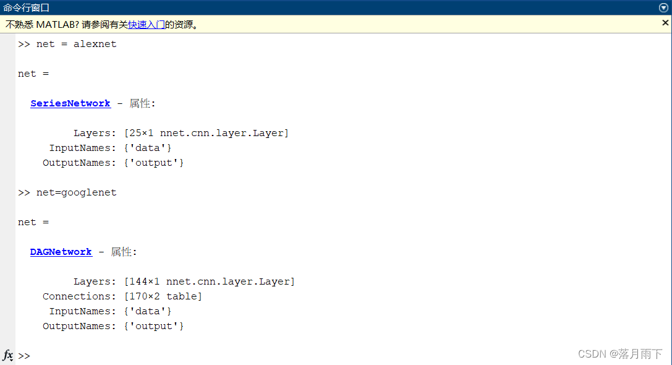Open the SeriesNetwork documentation link

70,103
